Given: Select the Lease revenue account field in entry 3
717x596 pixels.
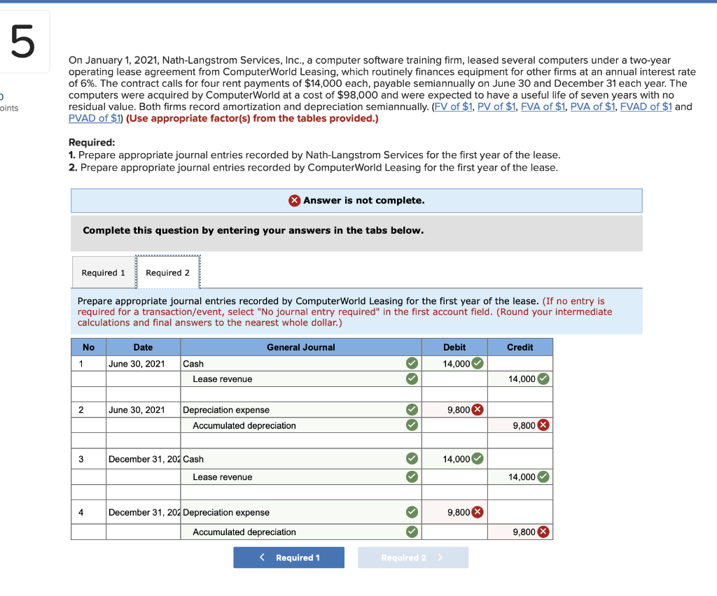Looking at the screenshot, I should [x=301, y=477].
